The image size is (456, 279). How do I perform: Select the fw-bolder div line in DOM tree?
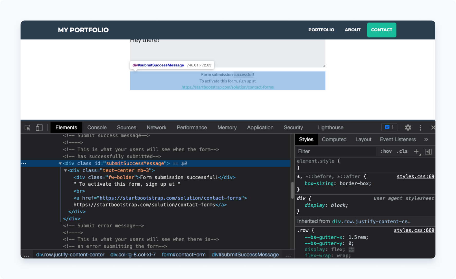154,177
